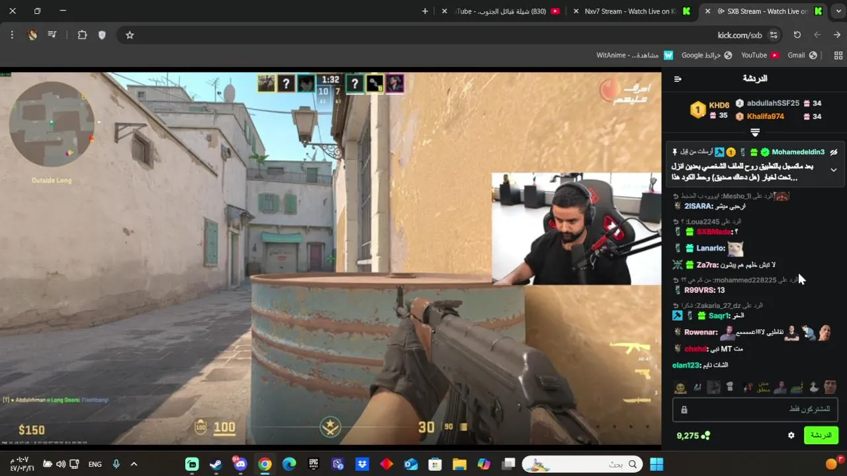Image resolution: width=847 pixels, height=476 pixels.
Task: Click the 9,275 channel points indicator
Action: 693,436
